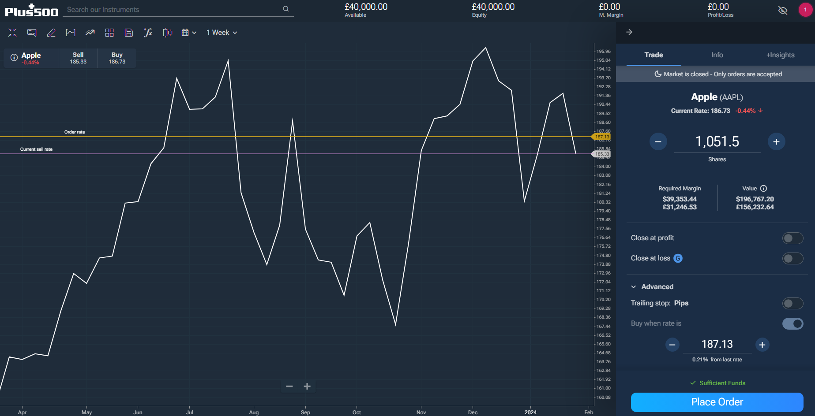Click the candlestick chart type icon
Viewport: 815px width, 416px height.
click(167, 33)
